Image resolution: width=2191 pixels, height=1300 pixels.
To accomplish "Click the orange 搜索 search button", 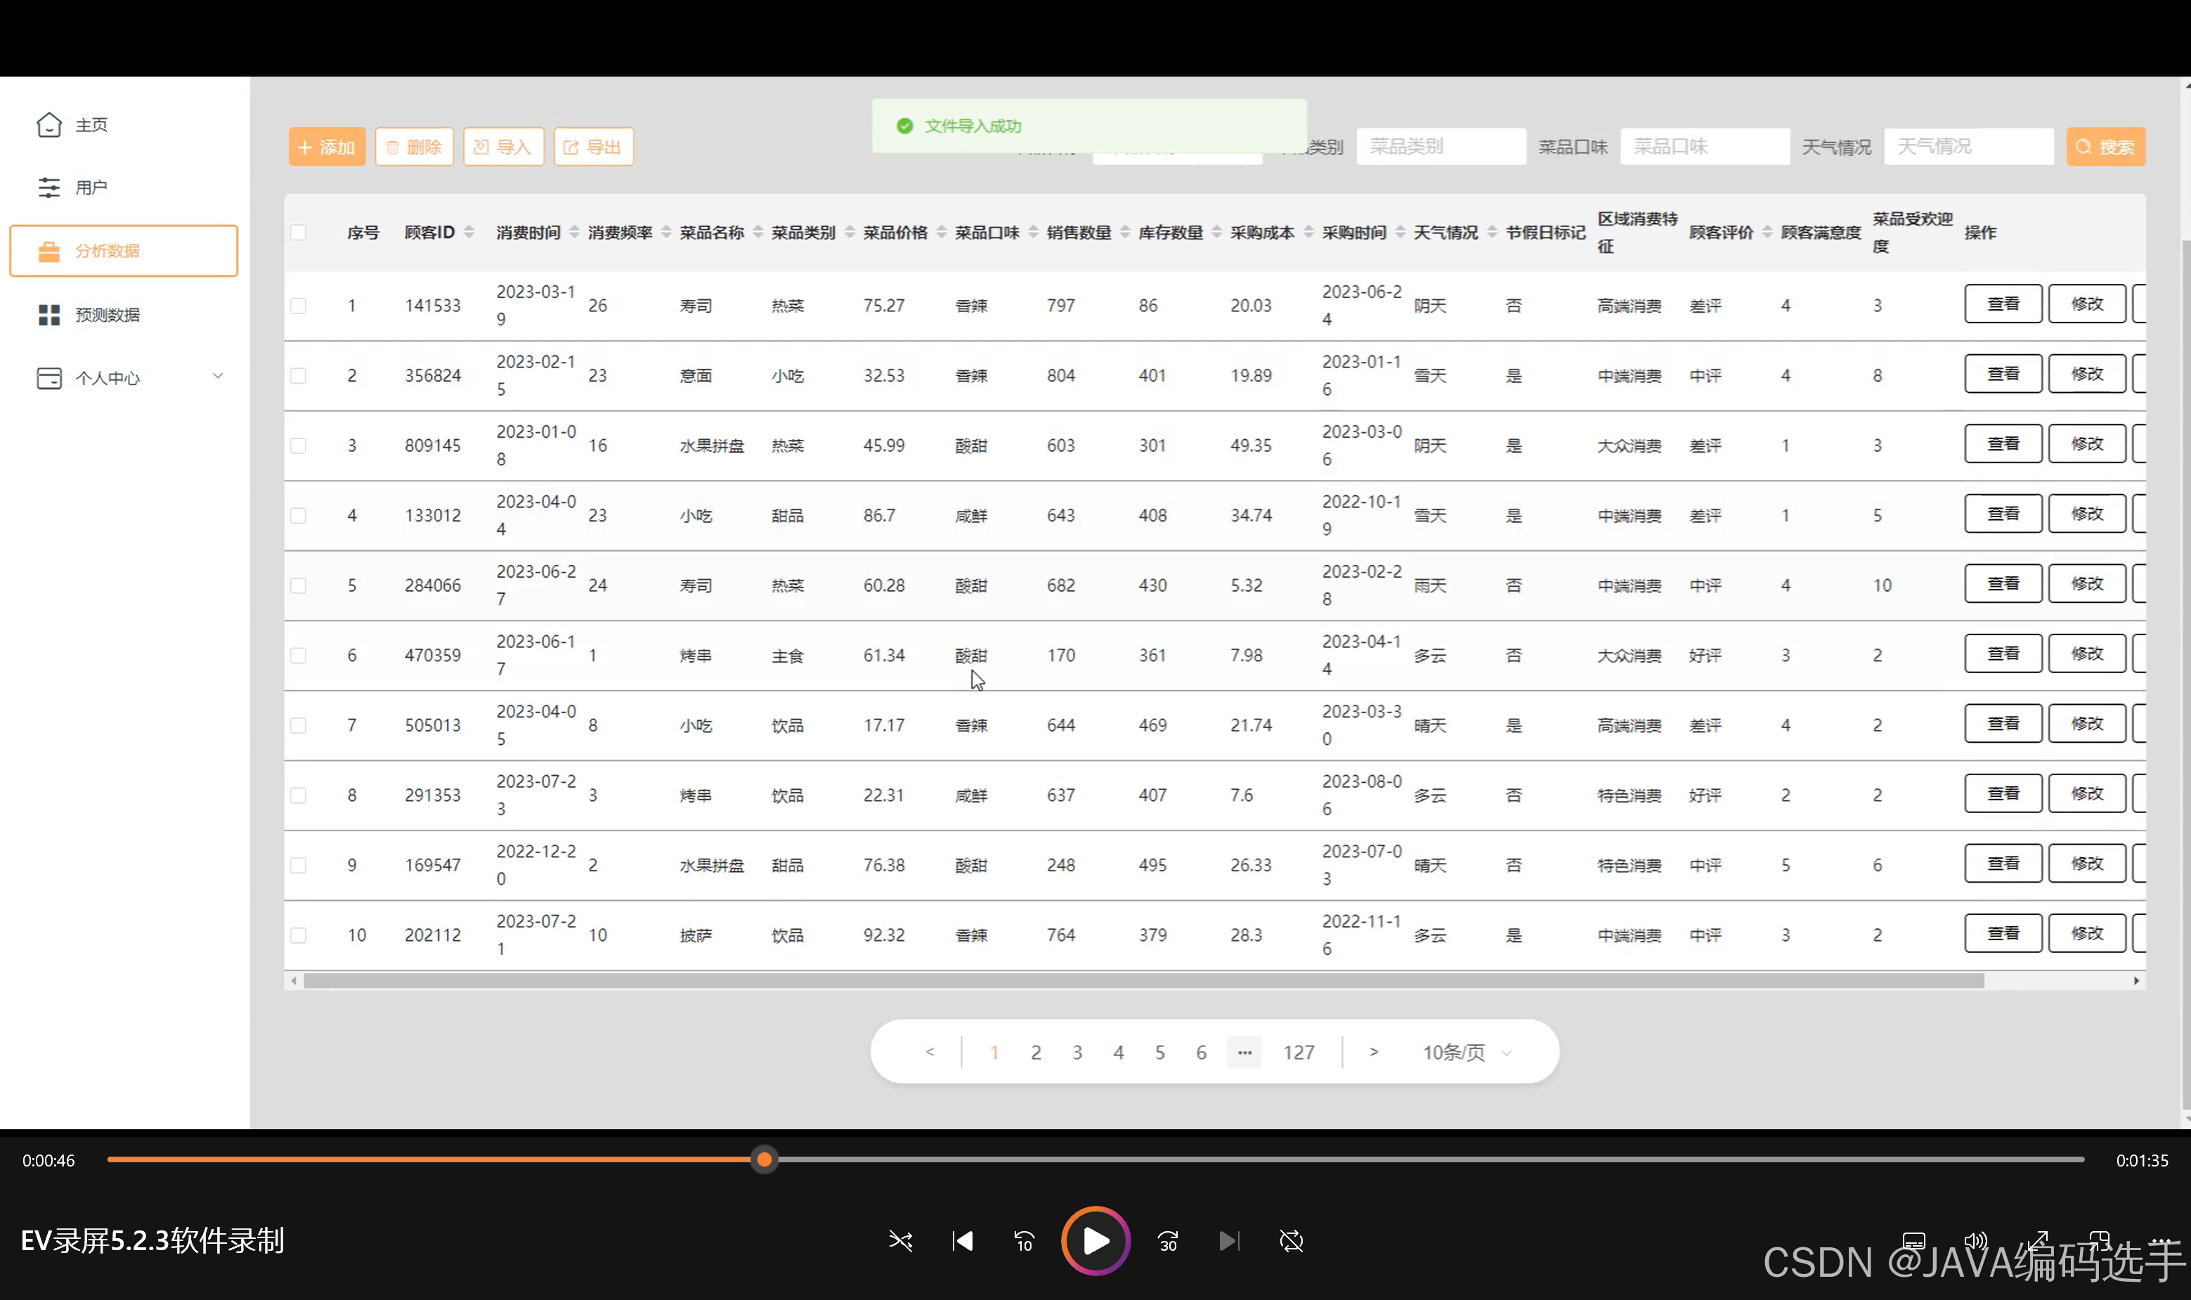I will [x=2105, y=146].
